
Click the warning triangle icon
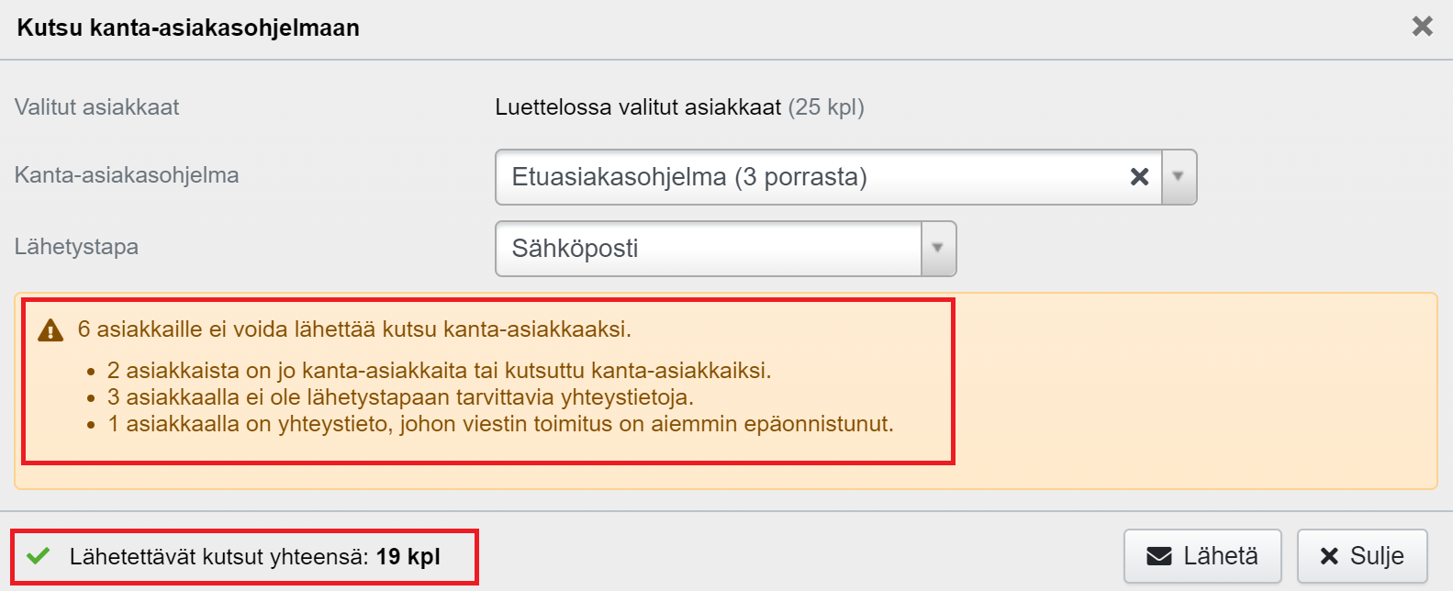[x=50, y=330]
